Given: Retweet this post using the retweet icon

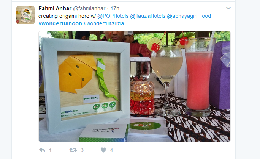Looking at the screenshot, I should click(x=73, y=150).
